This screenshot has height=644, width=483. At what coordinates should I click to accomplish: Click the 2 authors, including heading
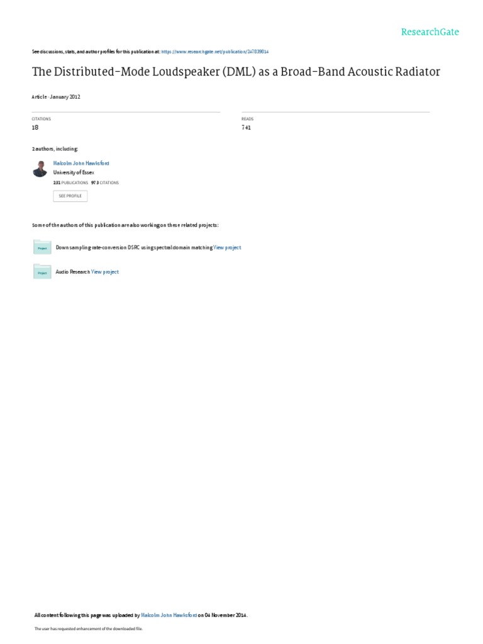coord(55,149)
